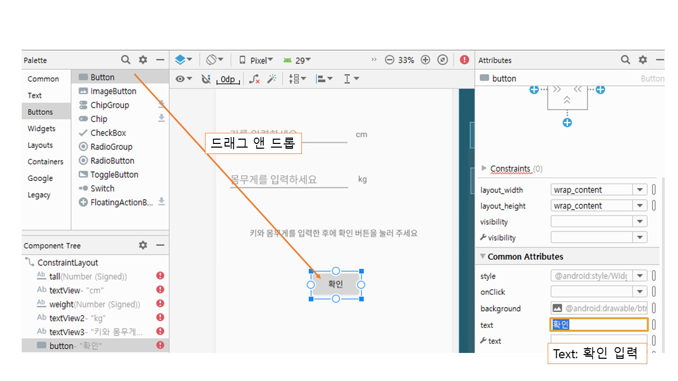Select the Layouts palette category
This screenshot has width=678, height=381.
[40, 145]
